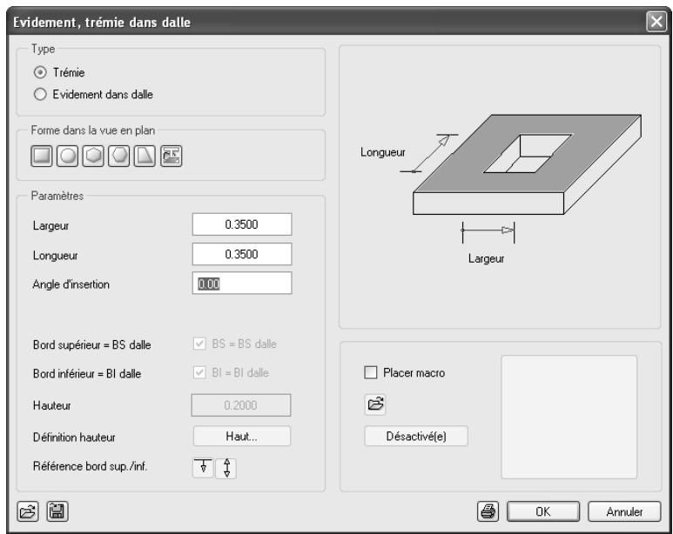Toggle the BI = BI dalle checkbox
This screenshot has width=673, height=534.
point(199,372)
